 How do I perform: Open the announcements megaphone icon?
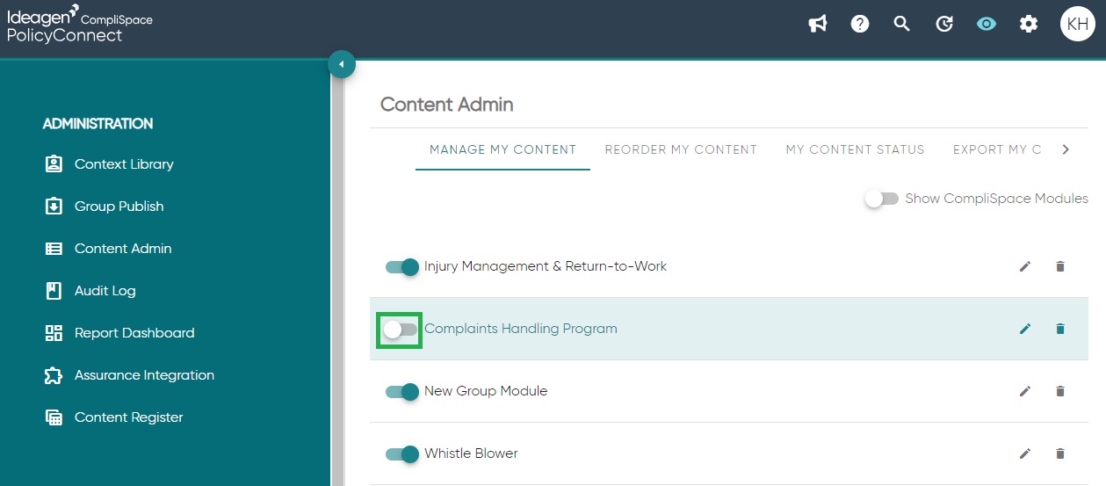[818, 25]
